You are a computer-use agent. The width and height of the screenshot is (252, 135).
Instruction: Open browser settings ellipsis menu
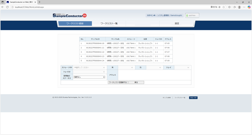coord(244,7)
